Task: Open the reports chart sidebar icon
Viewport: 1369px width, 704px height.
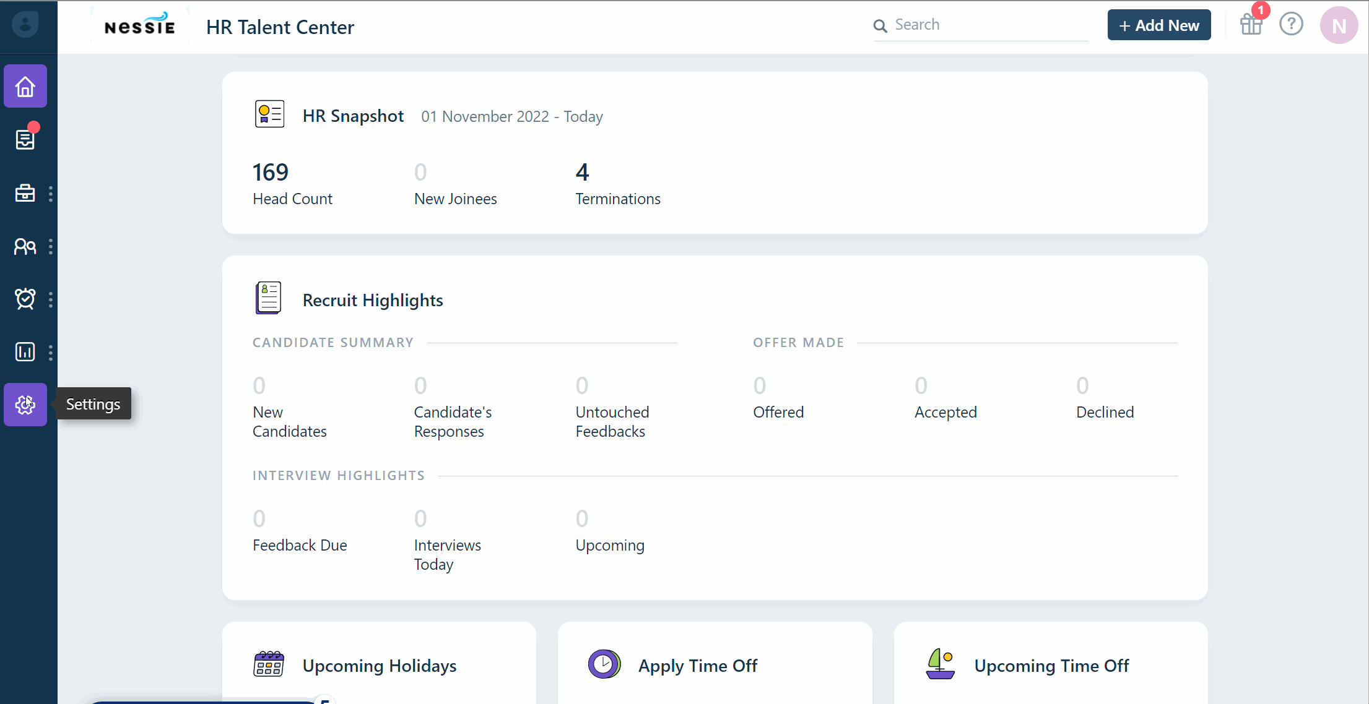Action: pos(25,352)
